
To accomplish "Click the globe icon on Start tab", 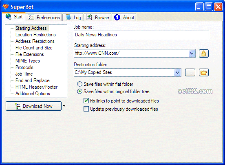I will (x=9, y=16).
